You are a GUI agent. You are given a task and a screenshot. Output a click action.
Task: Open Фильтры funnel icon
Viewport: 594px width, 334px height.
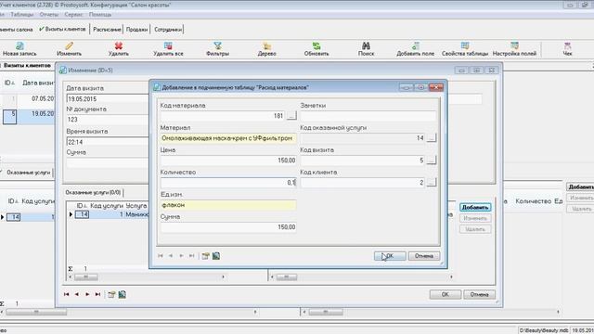pos(217,46)
